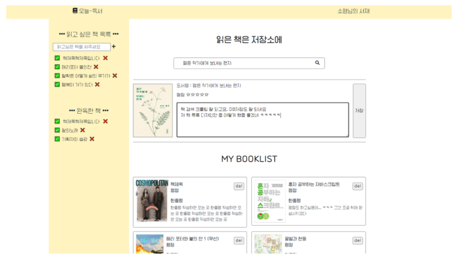Click title text 해리 포터와 불의 잔 1 (무선)
This screenshot has height=255, width=455.
pos(193,239)
